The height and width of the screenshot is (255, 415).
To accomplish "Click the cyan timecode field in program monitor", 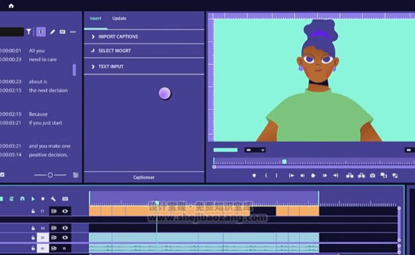I will tap(225, 150).
